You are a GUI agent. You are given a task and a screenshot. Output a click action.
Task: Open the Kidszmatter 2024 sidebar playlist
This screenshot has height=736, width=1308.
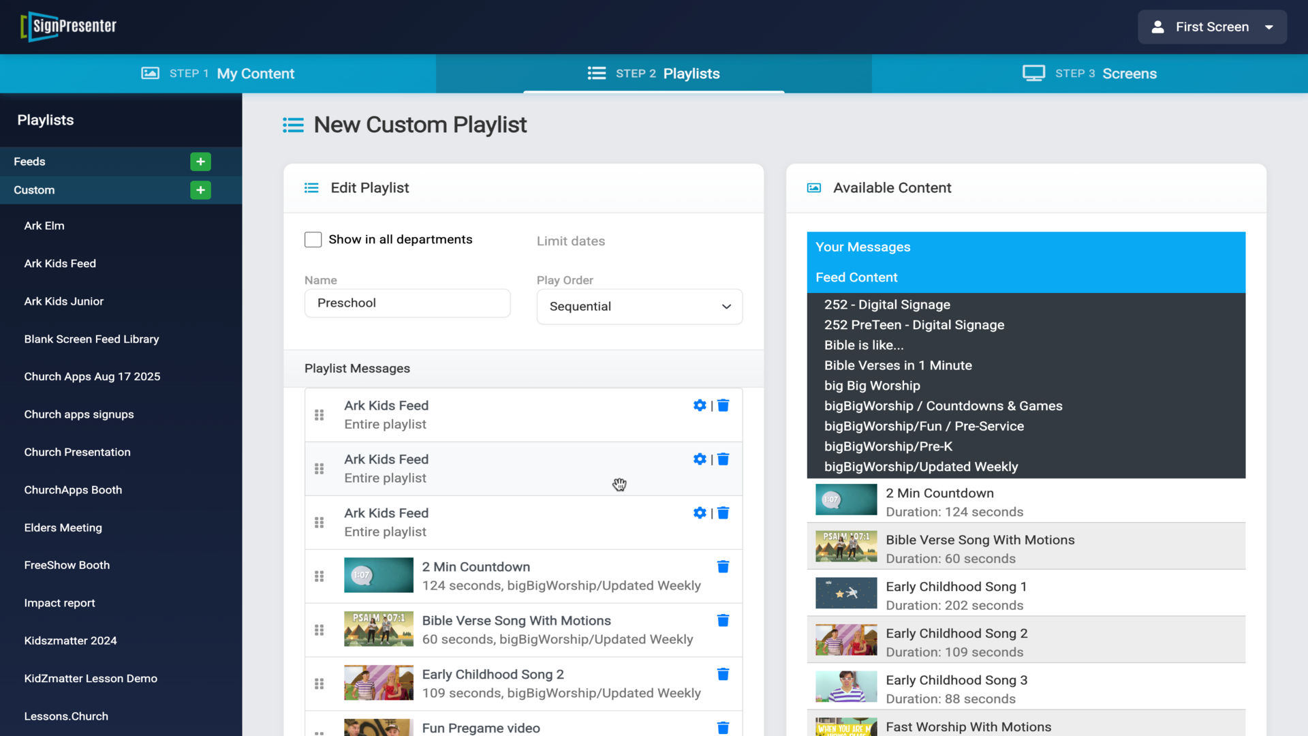point(70,641)
